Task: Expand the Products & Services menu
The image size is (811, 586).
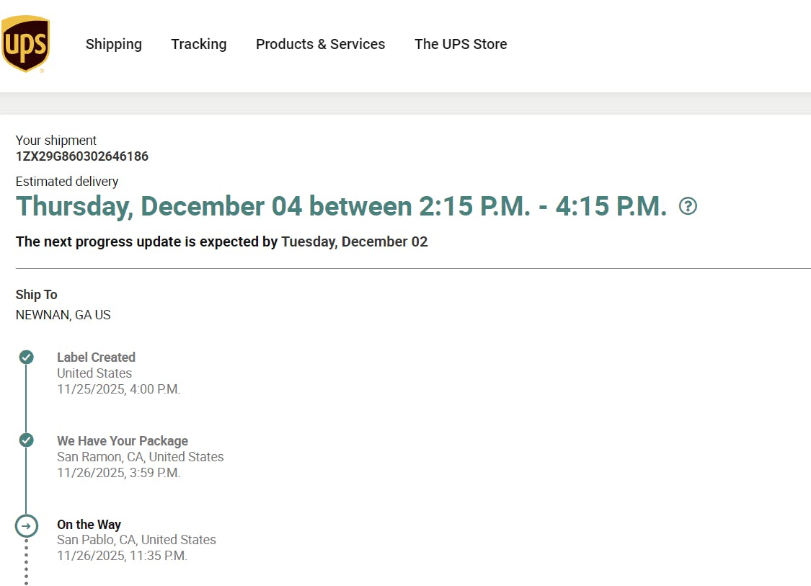Action: (320, 44)
